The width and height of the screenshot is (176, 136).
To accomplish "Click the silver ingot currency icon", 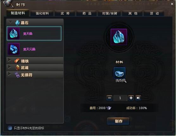I will (x=109, y=108).
